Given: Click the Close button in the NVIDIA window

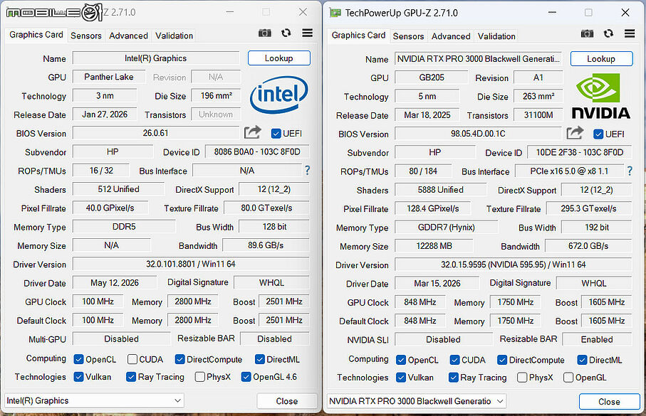Looking at the screenshot, I should point(610,402).
